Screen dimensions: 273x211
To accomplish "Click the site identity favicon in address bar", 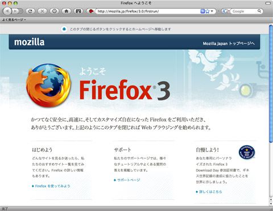I will (x=91, y=11).
